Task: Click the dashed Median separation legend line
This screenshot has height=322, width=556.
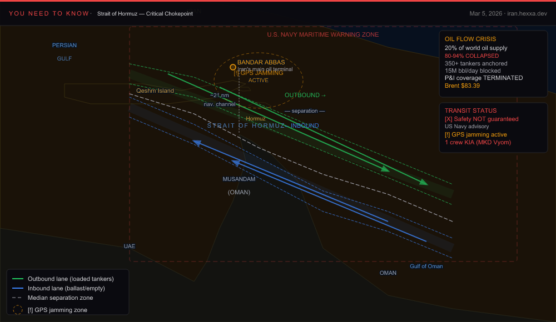Action: coord(18,298)
